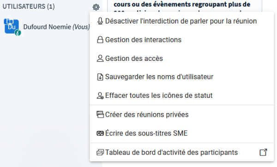Click the clear status icon with person symbol
The width and height of the screenshot is (277, 167).
[x=100, y=95]
